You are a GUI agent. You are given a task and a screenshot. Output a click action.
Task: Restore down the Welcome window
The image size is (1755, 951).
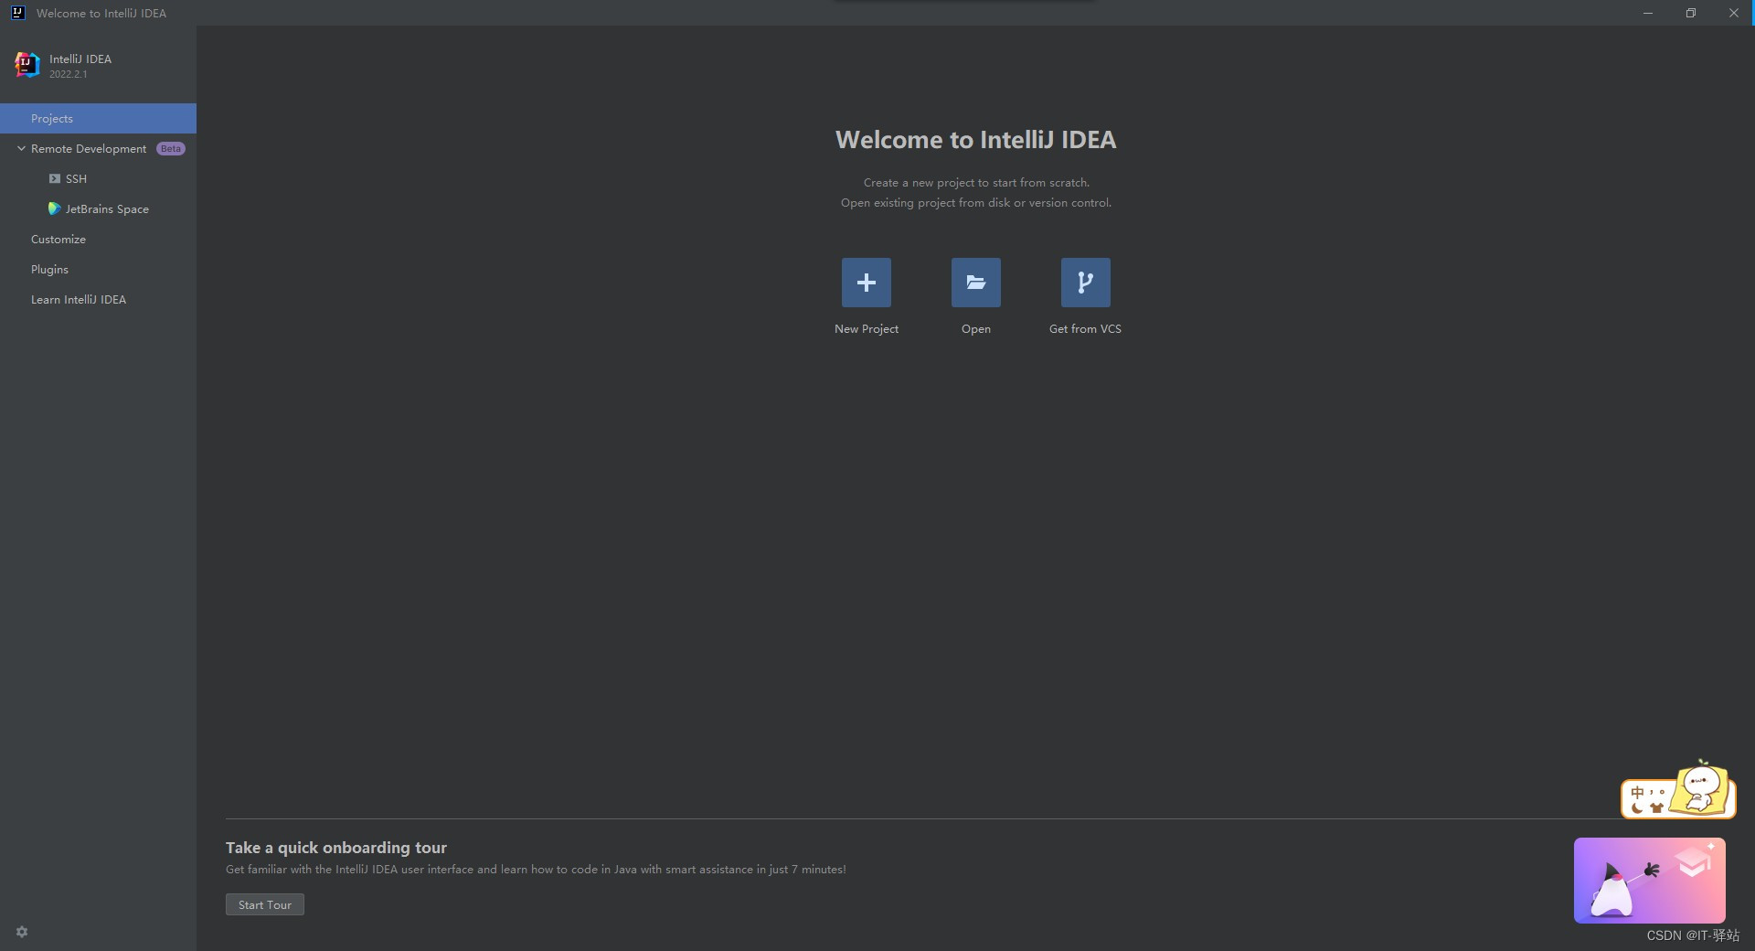(x=1691, y=13)
